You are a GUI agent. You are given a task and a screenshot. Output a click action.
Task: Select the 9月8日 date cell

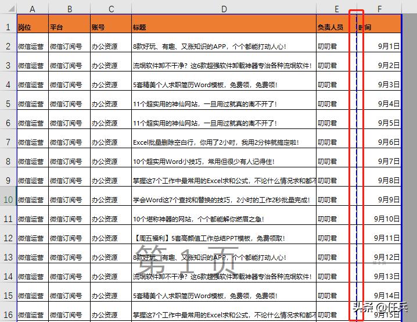coord(379,177)
